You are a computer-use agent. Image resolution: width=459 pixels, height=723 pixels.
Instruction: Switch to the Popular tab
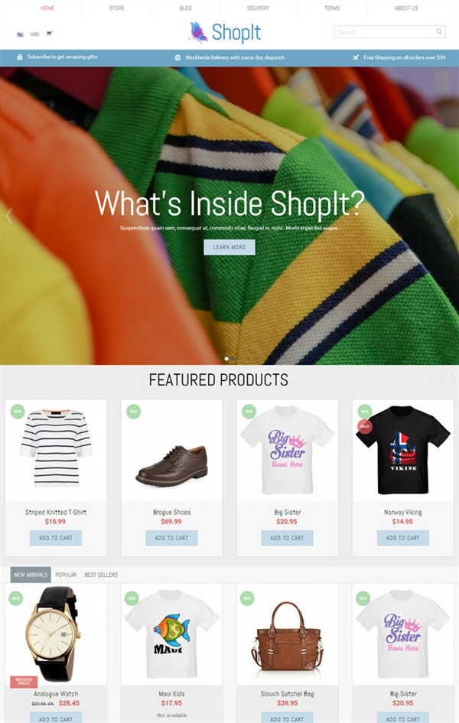click(66, 575)
